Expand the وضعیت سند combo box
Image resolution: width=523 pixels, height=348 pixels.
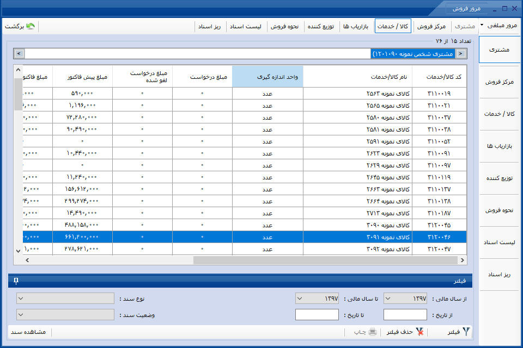coord(21,315)
